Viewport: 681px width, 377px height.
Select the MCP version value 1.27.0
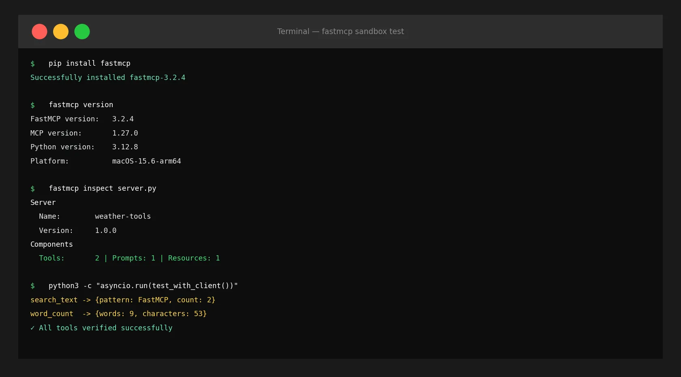[125, 133]
